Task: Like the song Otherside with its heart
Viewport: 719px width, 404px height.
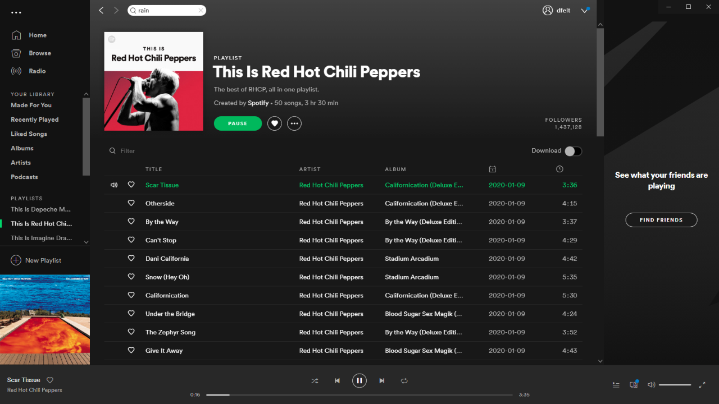Action: (131, 203)
